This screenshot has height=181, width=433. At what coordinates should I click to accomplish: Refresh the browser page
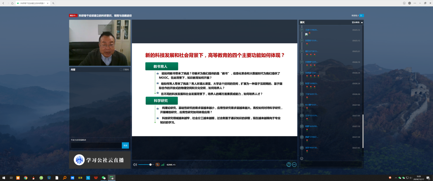tap(13, 3)
